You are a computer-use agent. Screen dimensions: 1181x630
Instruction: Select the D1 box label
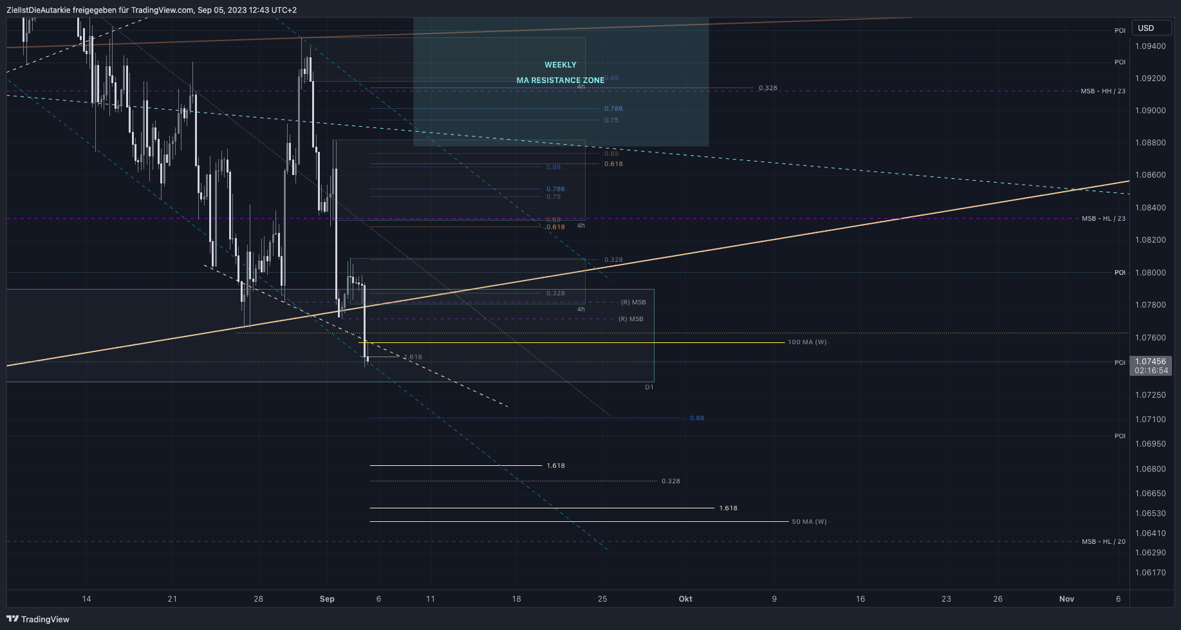tap(649, 387)
